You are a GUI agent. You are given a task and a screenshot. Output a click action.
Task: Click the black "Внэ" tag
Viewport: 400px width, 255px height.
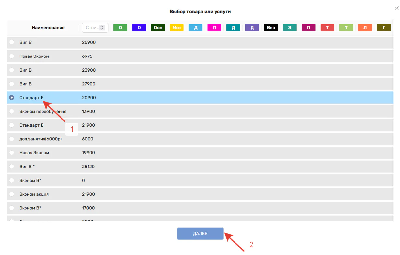271,28
